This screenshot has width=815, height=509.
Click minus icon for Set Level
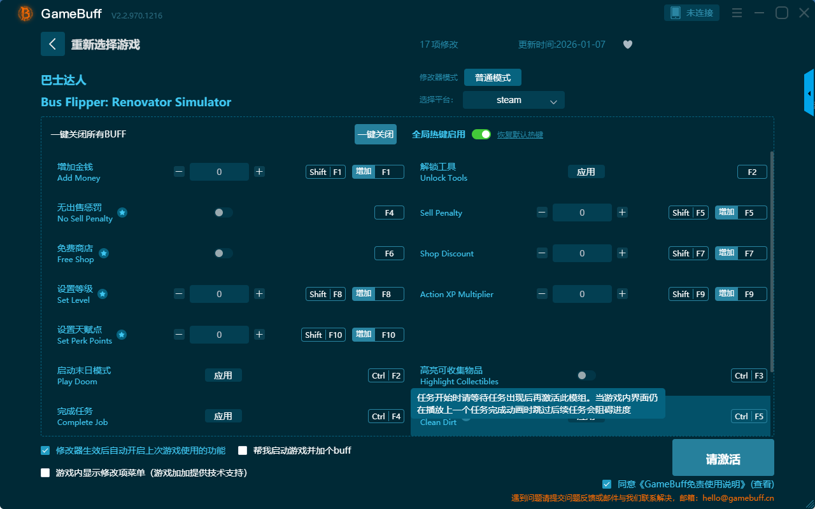179,294
